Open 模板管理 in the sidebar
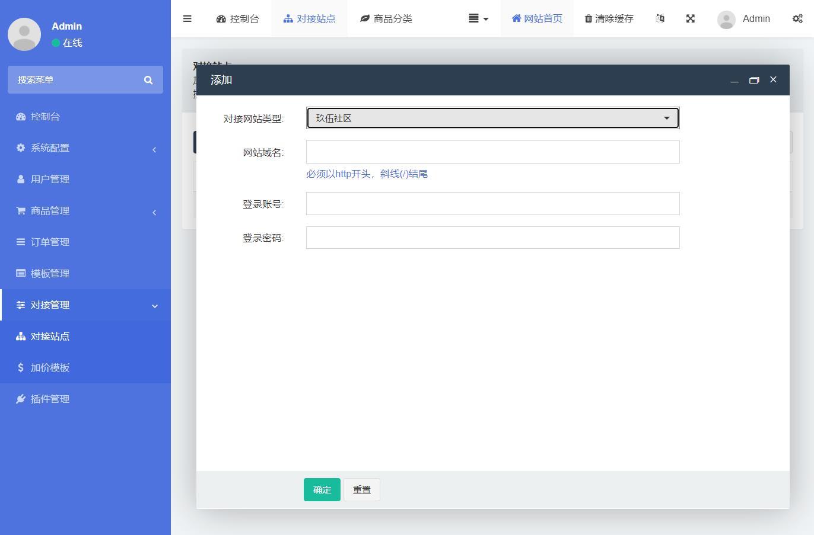Viewport: 814px width, 535px height. pos(85,274)
